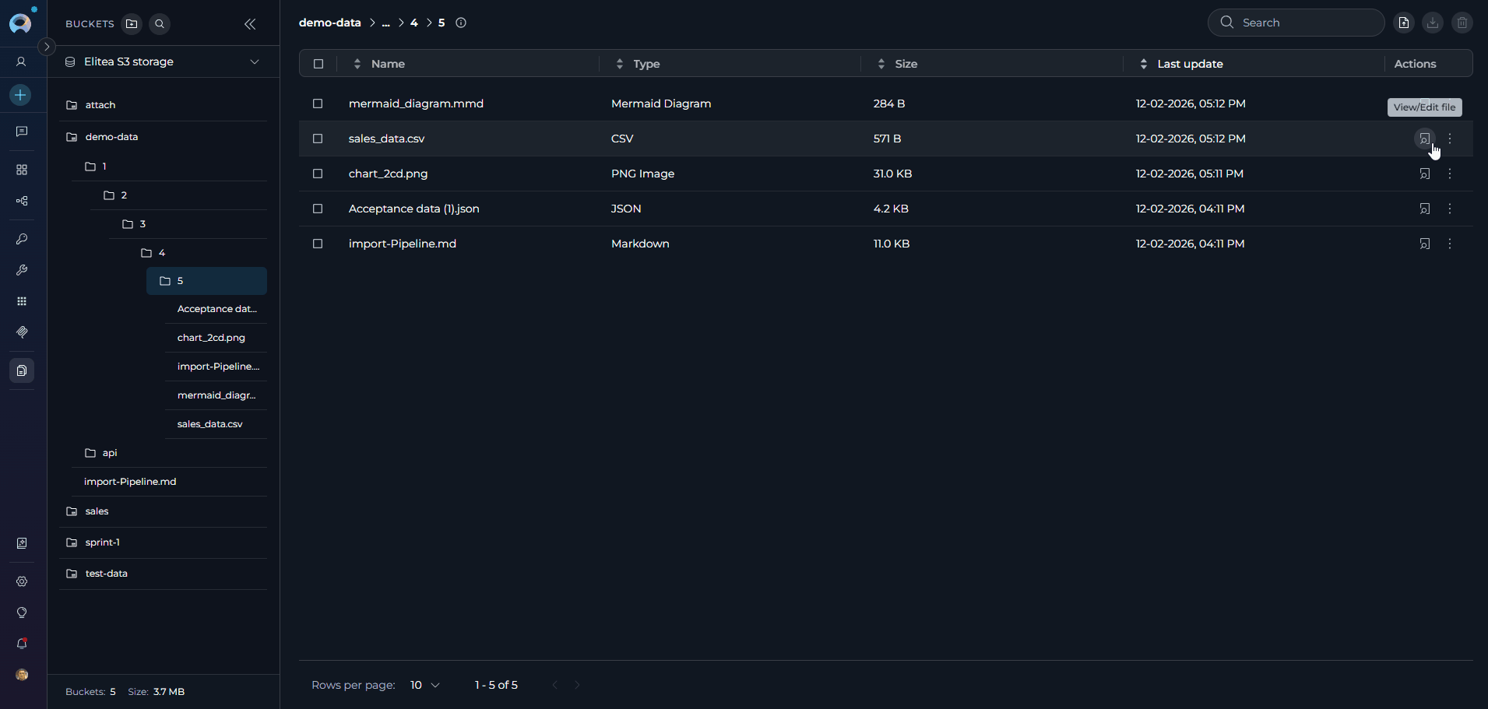Viewport: 1488px width, 709px height.
Task: Check the import-Pipeline.md row checkbox
Action: 318,244
